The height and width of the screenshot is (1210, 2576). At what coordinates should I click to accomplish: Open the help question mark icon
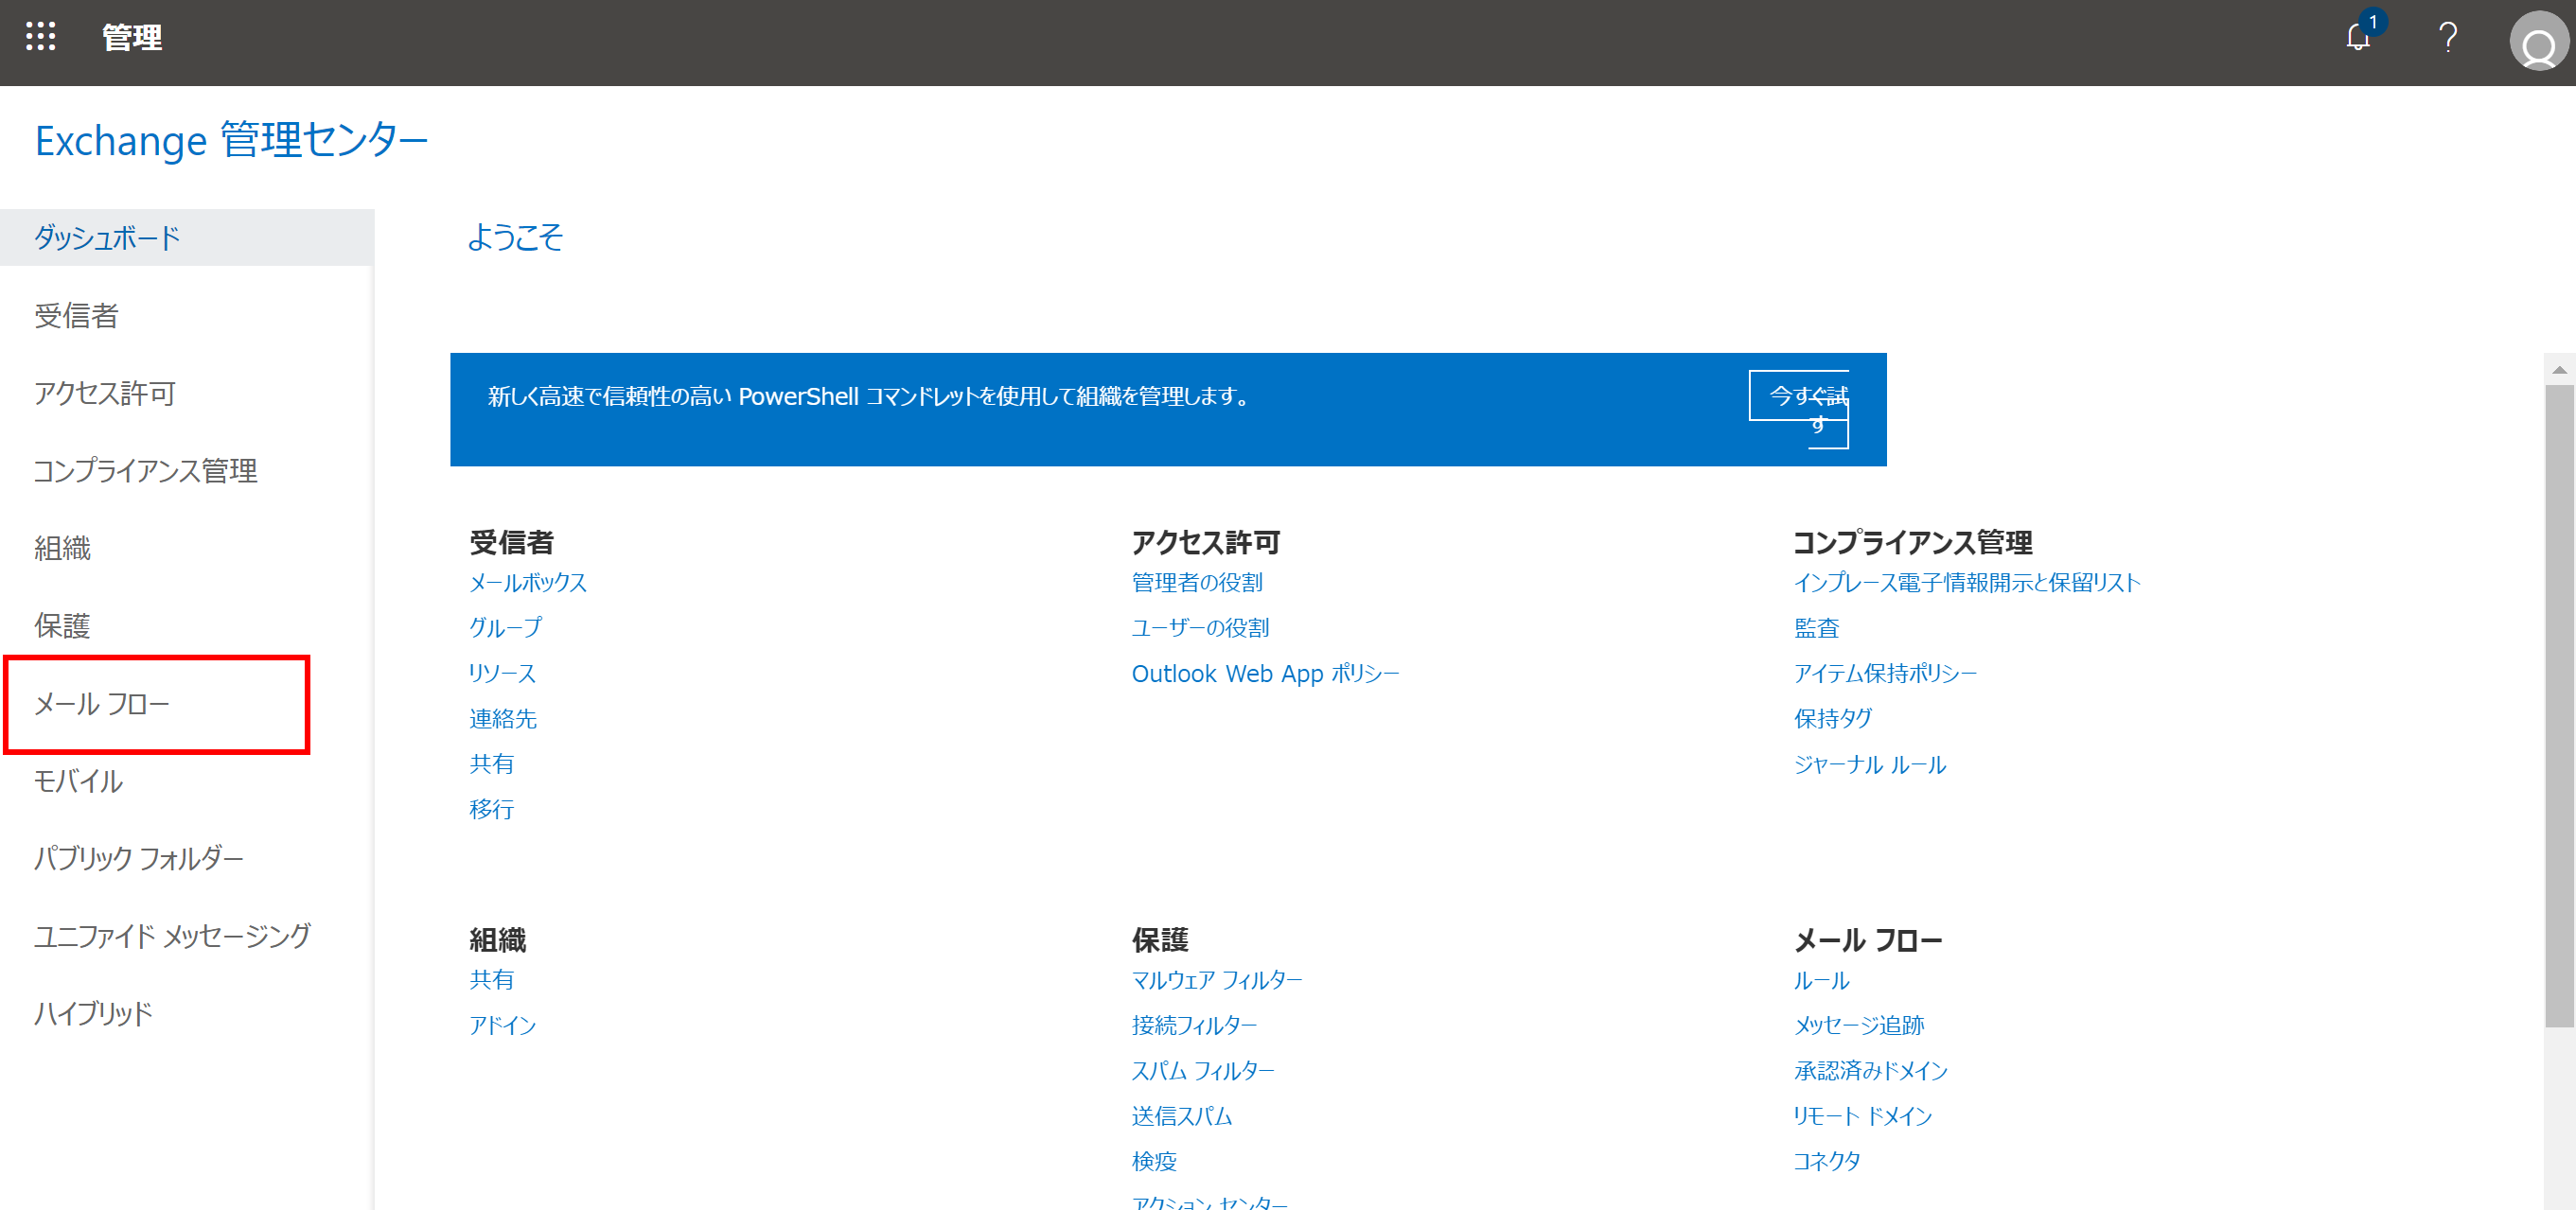point(2448,38)
